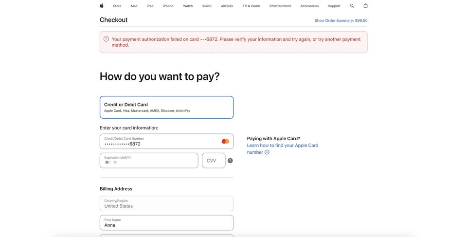467x237 pixels.
Task: Click the payment authorization failed message
Action: coord(236,42)
